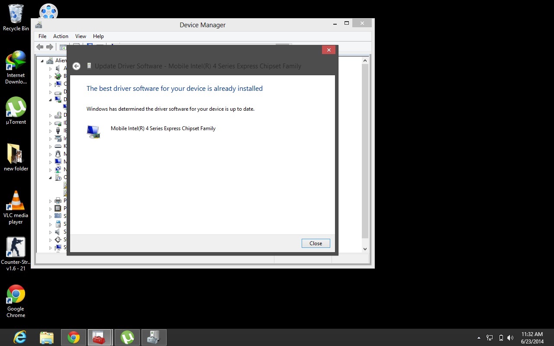Expand the arrow beside the keyboard icon
This screenshot has height=346, width=554.
pos(50,146)
